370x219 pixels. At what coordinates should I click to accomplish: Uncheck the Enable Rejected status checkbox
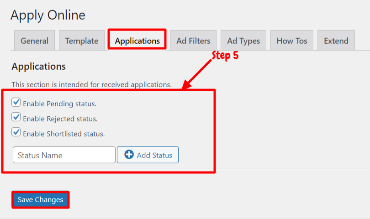tap(16, 117)
